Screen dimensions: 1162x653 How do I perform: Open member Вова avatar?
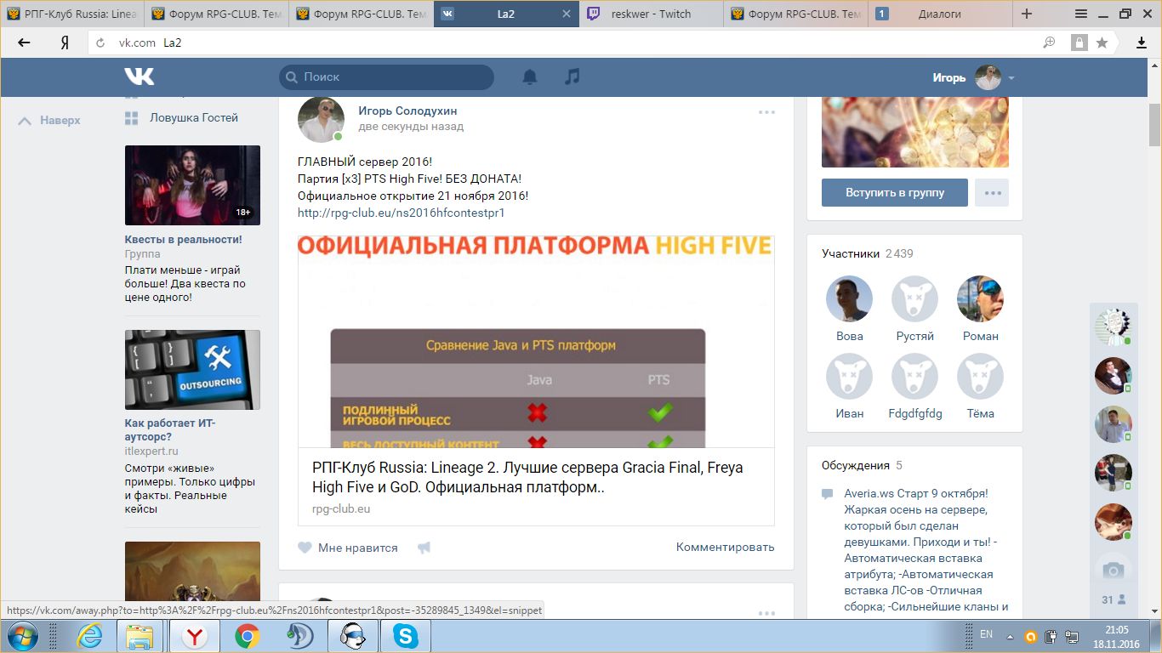coord(849,298)
